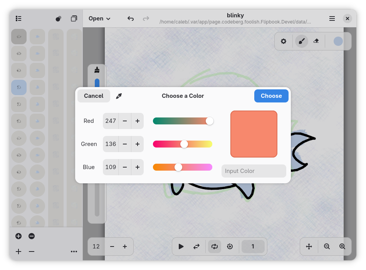Play the animation
This screenshot has height=270, width=366.
(181, 247)
